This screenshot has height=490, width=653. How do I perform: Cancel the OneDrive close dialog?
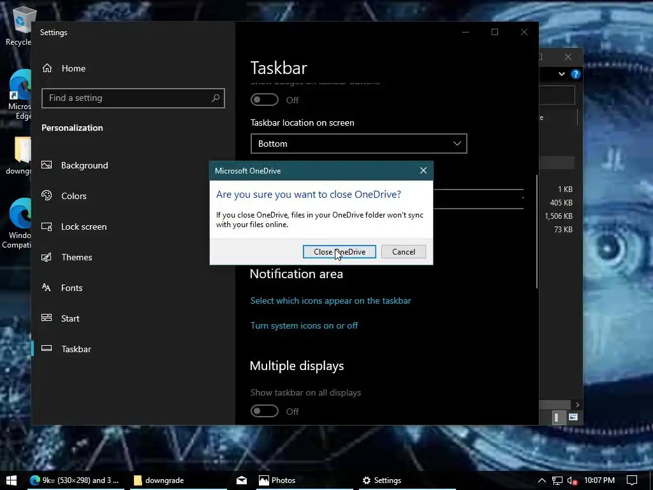click(404, 251)
